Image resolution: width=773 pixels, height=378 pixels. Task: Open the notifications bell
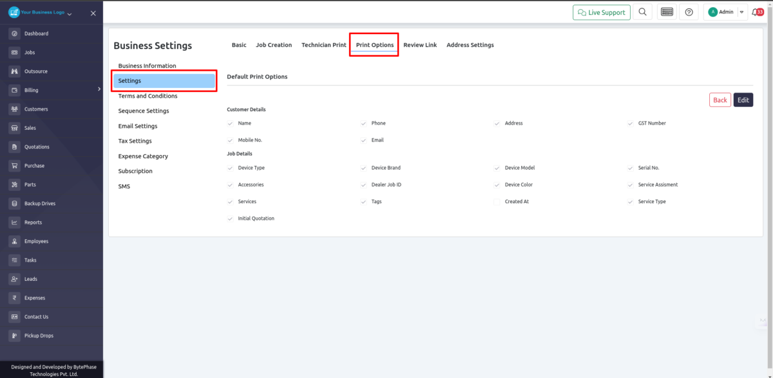[x=755, y=12]
